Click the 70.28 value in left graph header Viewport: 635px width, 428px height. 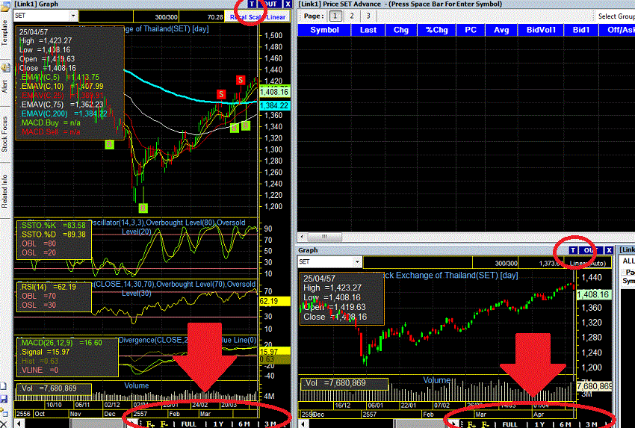[215, 17]
